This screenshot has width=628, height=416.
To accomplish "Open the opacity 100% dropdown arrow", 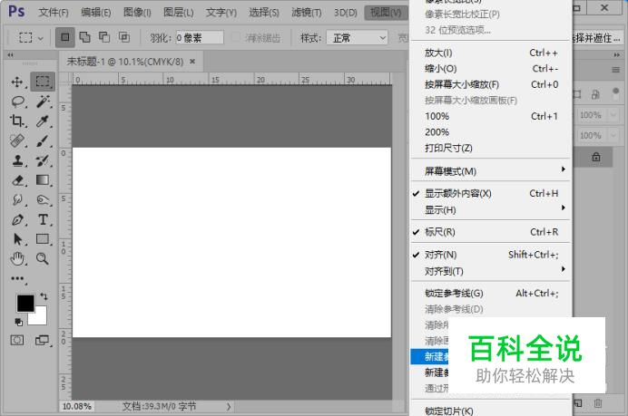I will [613, 115].
